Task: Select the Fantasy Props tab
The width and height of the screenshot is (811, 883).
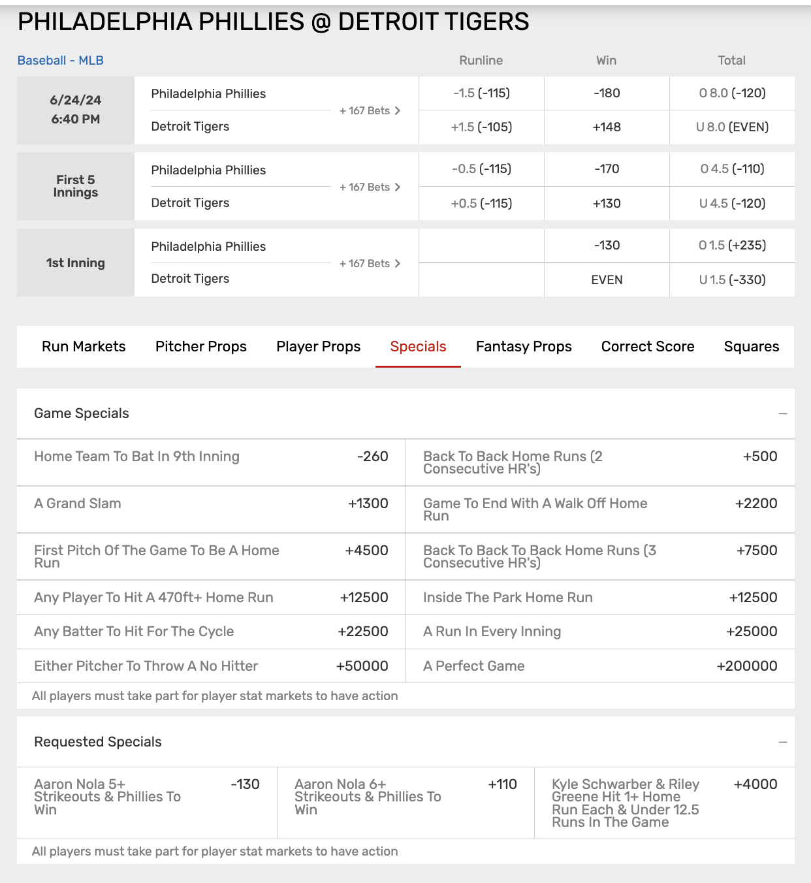Action: click(524, 347)
